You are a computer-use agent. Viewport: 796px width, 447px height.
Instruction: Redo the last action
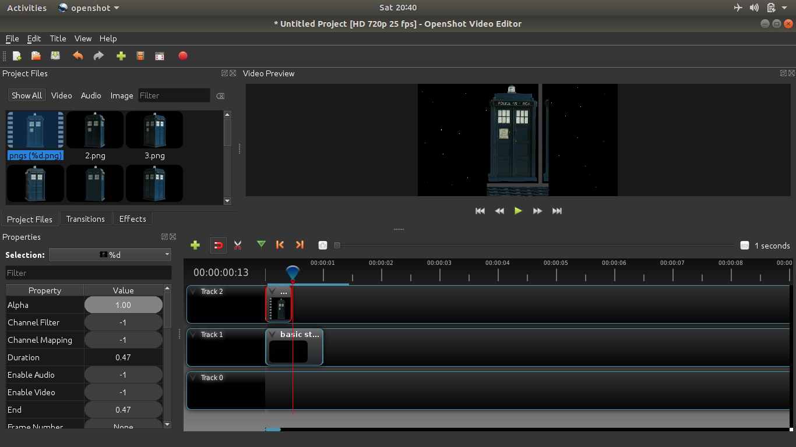98,56
